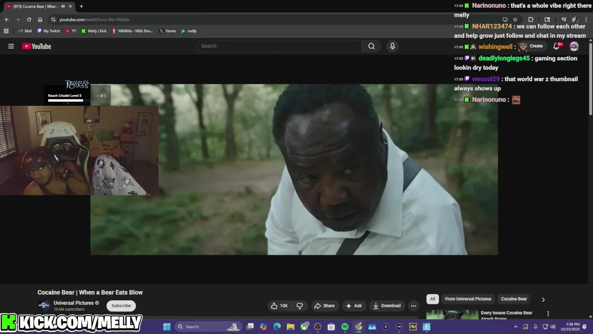The height and width of the screenshot is (334, 593).
Task: Open the YouTube guide hamburger menu
Action: coord(11,46)
